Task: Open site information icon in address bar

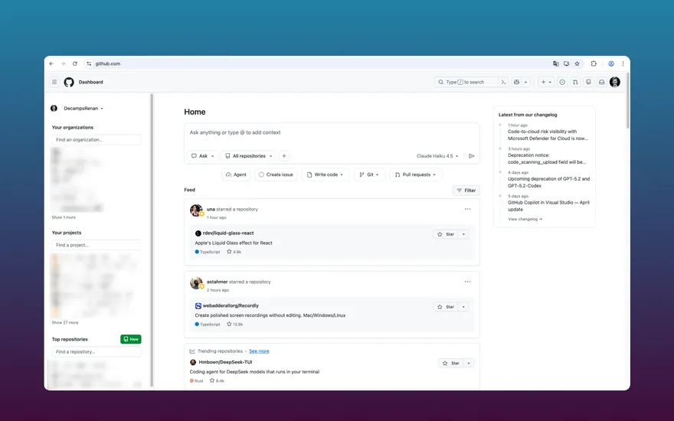Action: click(x=89, y=64)
